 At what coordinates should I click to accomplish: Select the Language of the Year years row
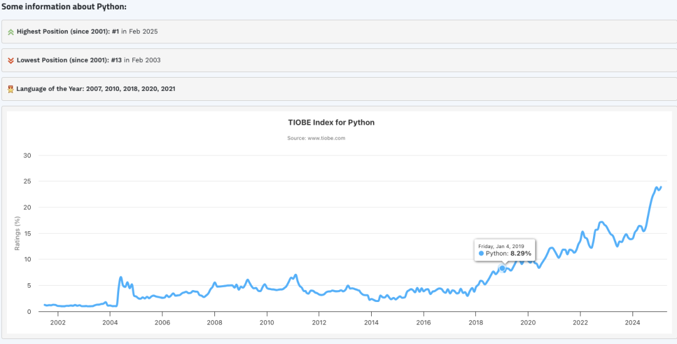(339, 89)
